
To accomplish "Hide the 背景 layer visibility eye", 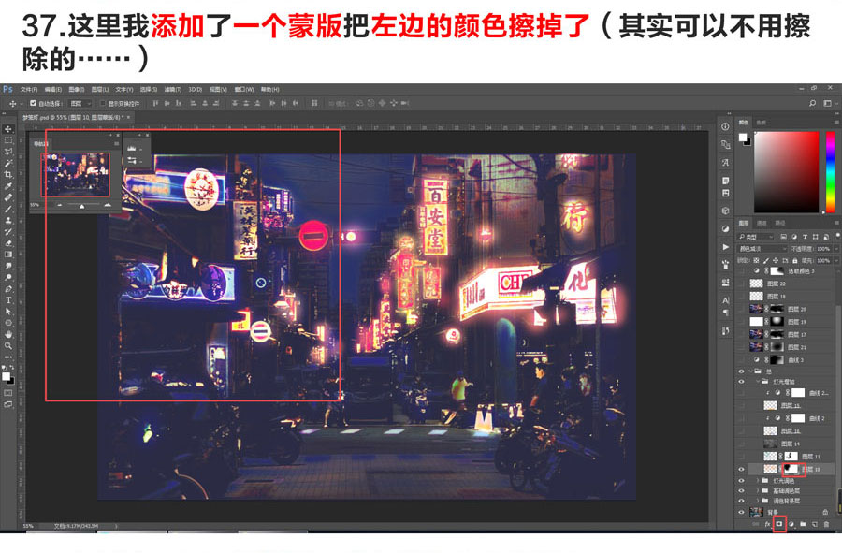I will 740,510.
